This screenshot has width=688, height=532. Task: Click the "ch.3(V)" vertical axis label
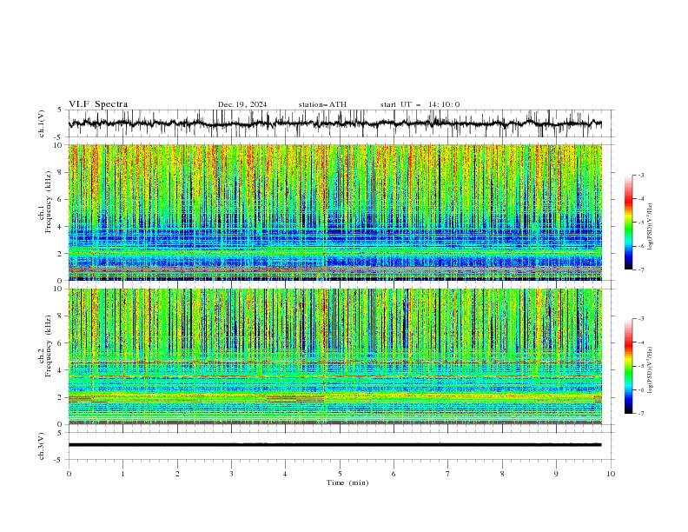click(x=42, y=446)
